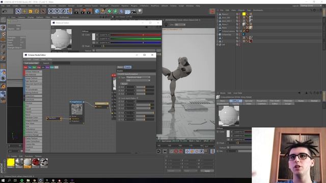Click Get Active Mat button

(x=32, y=63)
